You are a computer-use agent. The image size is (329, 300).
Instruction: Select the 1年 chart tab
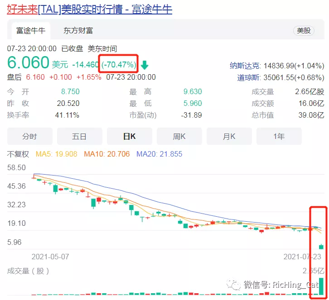[x=279, y=136]
